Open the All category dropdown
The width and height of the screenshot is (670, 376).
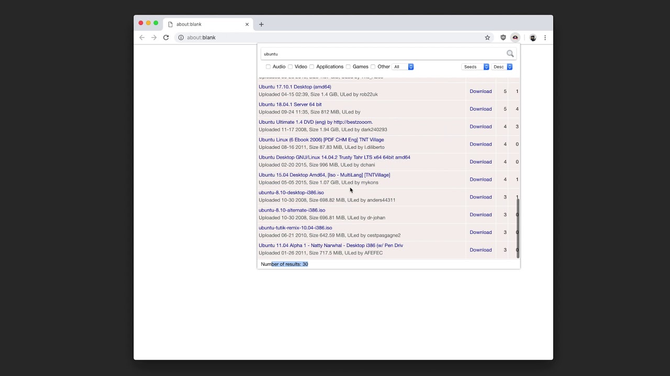coord(403,67)
